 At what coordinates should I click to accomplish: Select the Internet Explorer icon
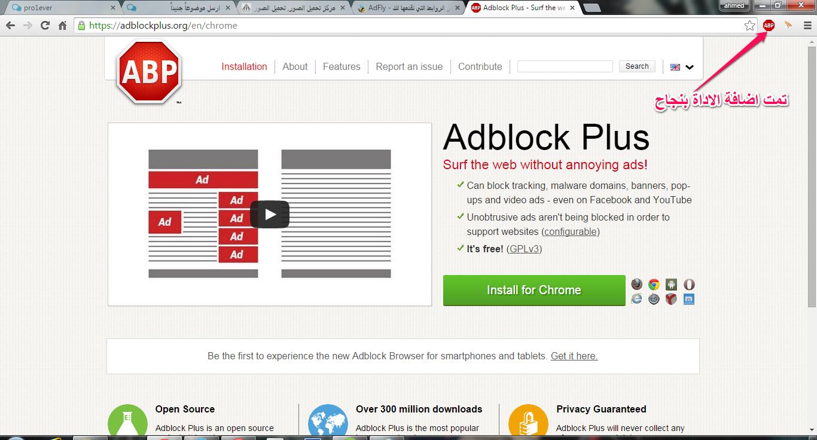[x=637, y=298]
